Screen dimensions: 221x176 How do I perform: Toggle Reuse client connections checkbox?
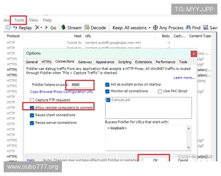32,115
